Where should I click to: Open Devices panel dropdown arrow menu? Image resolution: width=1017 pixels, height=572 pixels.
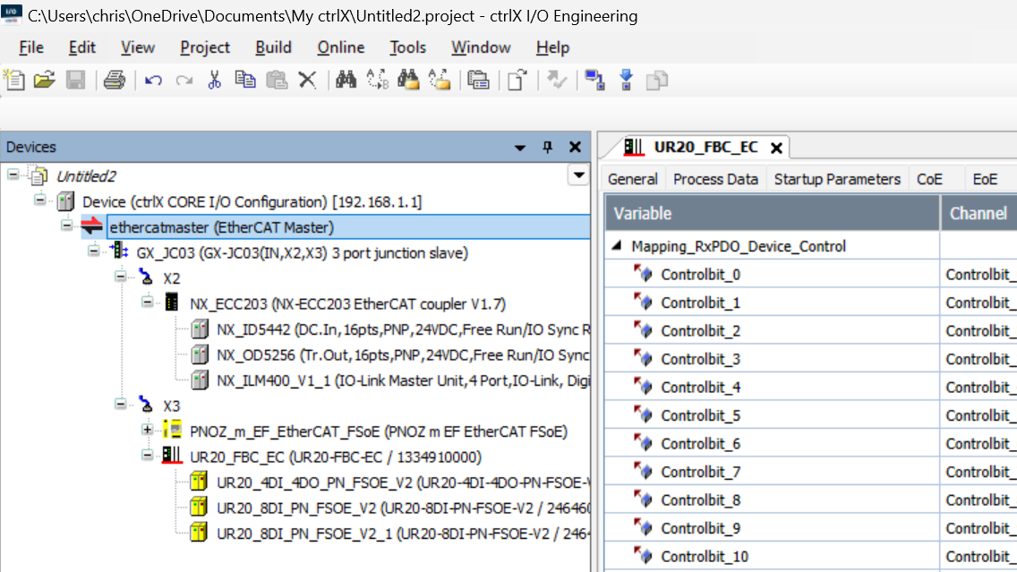pyautogui.click(x=520, y=148)
